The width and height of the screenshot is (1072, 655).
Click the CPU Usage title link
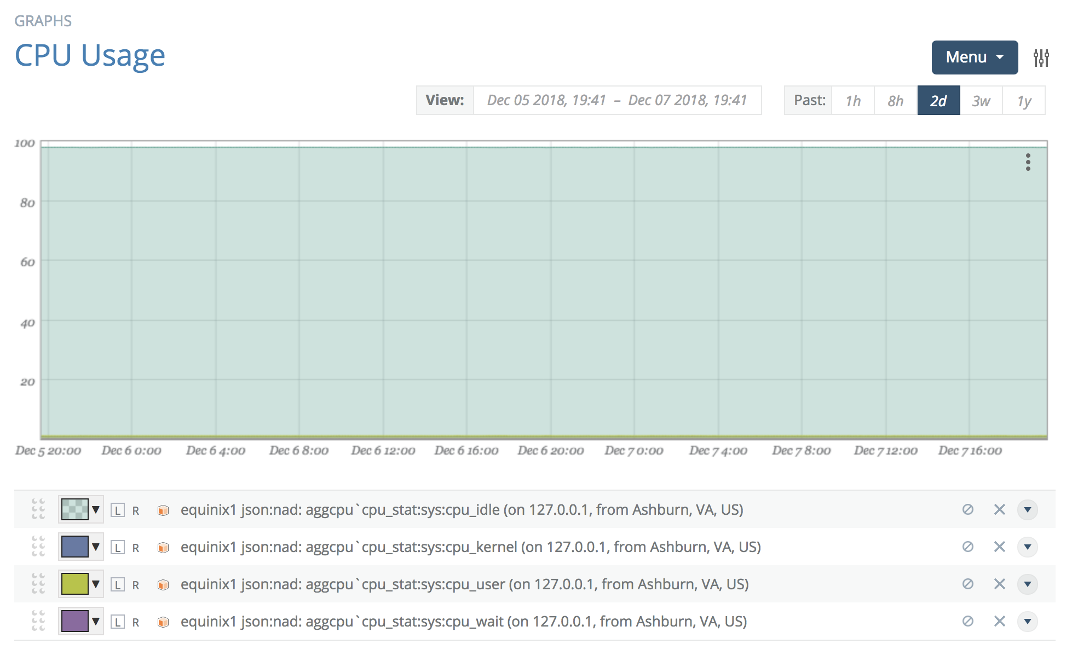pyautogui.click(x=90, y=55)
